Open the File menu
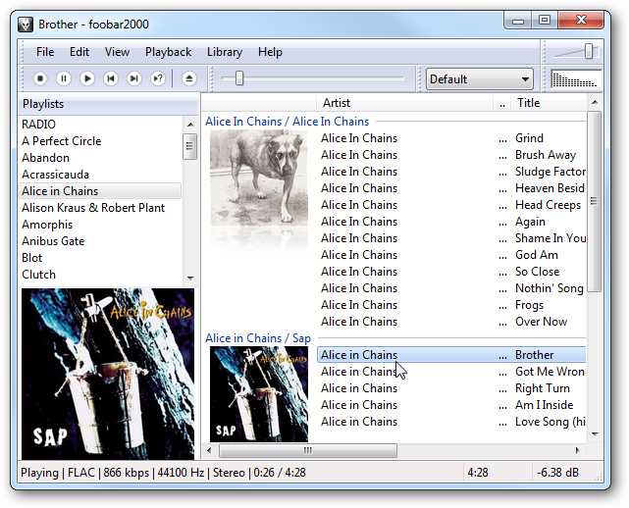629x508 pixels. click(x=45, y=52)
